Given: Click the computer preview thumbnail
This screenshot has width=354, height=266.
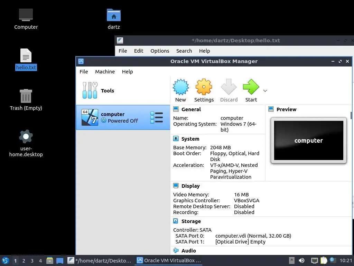Looking at the screenshot, I should point(308,140).
